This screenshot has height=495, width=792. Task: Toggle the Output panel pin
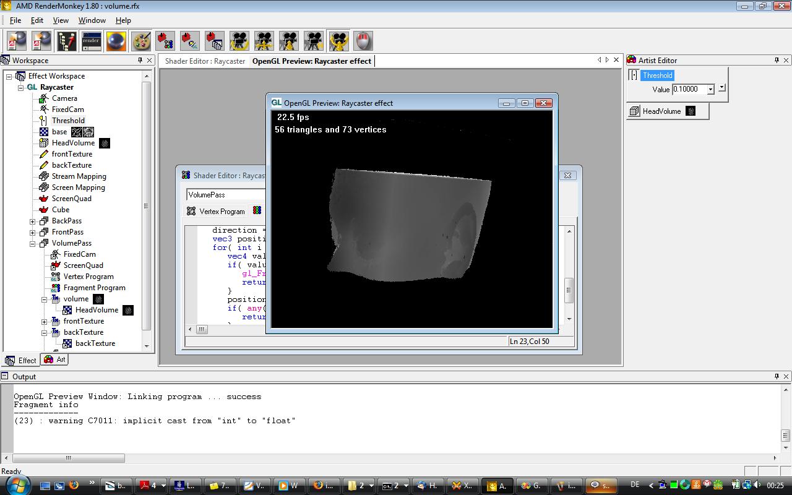(x=777, y=376)
